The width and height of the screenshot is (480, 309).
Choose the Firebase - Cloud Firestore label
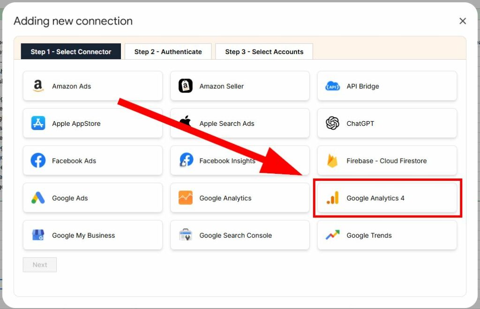point(387,161)
